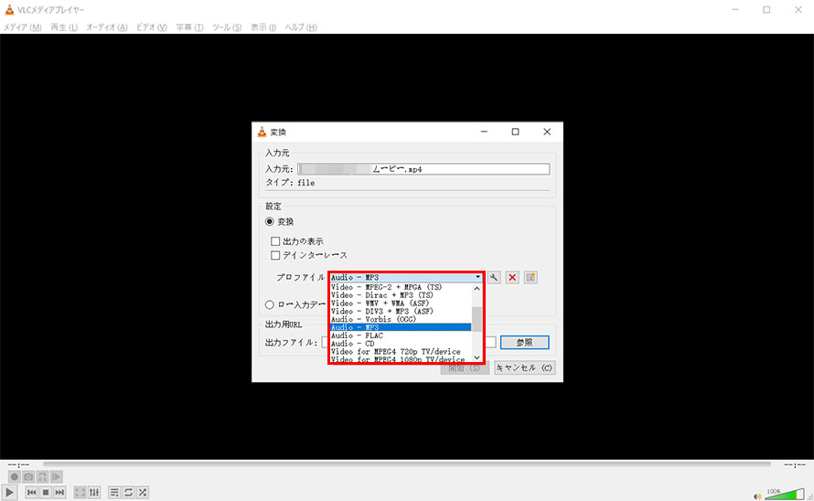Skip to previous media track

[32, 492]
